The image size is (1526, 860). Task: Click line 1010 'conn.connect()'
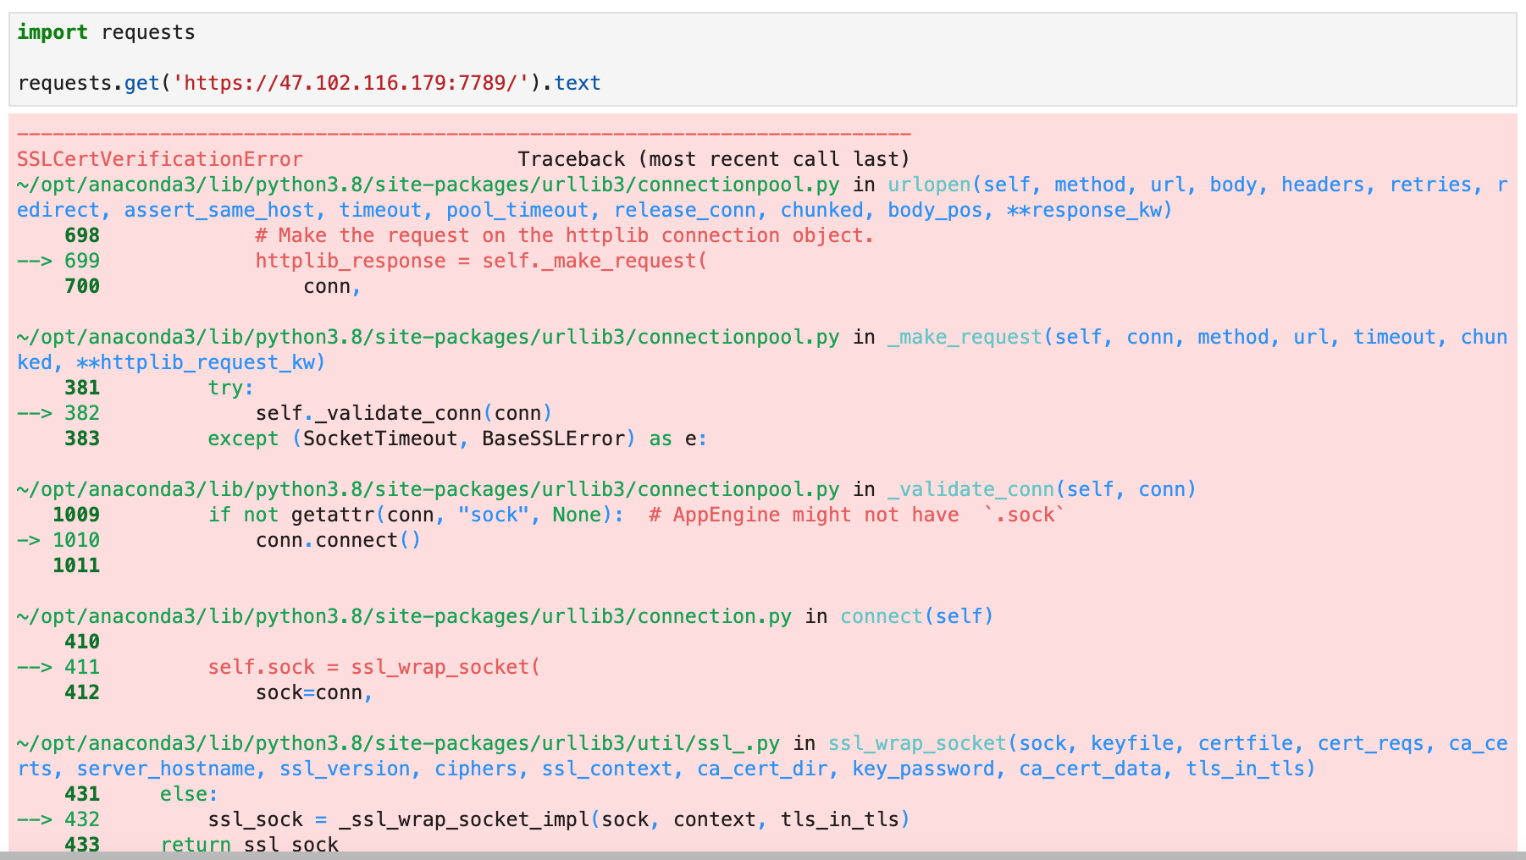(338, 540)
